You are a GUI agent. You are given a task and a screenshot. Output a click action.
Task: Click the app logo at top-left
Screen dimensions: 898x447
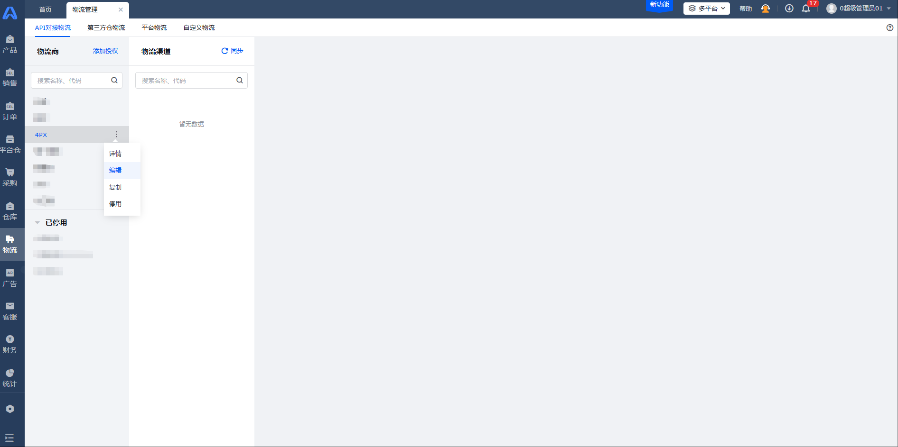tap(10, 13)
